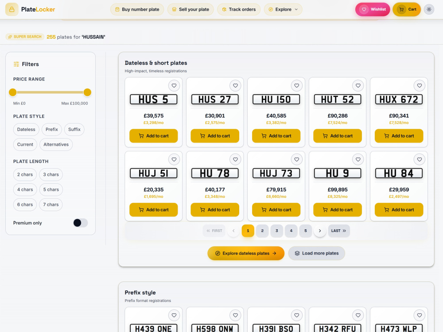Click heart on HU 78 plate card

point(235,159)
